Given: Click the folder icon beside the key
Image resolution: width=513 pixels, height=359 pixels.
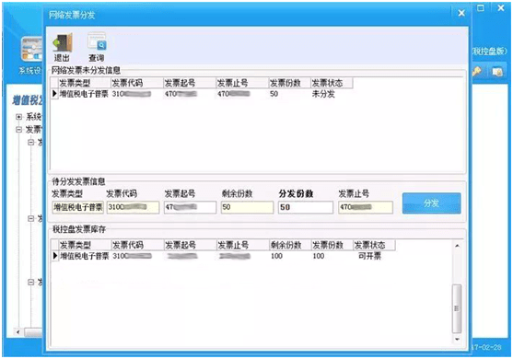Looking at the screenshot, I should pyautogui.click(x=497, y=71).
